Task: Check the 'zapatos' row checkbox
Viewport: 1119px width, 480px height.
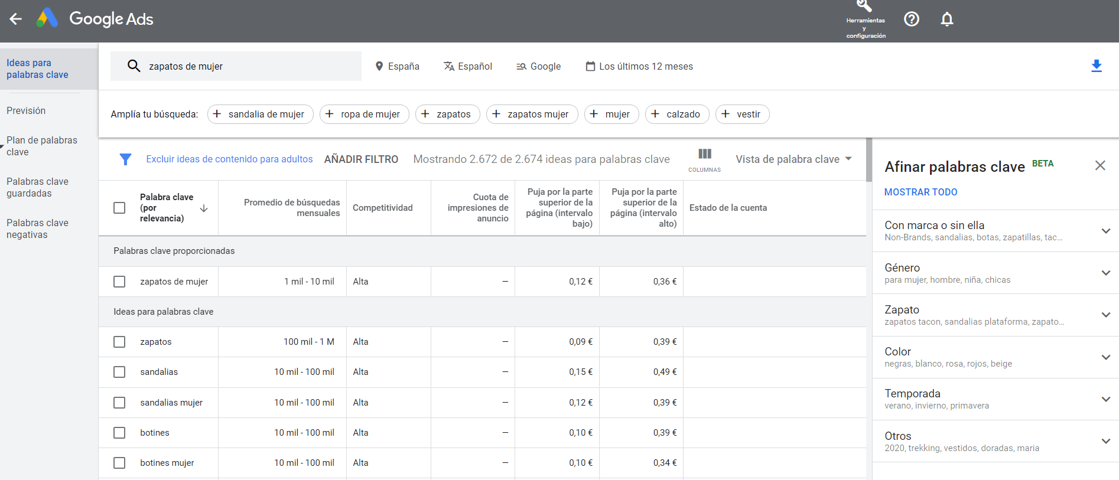Action: [119, 342]
